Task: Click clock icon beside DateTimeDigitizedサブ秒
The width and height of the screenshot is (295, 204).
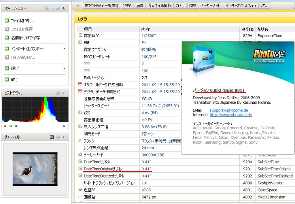Action: tap(80, 175)
